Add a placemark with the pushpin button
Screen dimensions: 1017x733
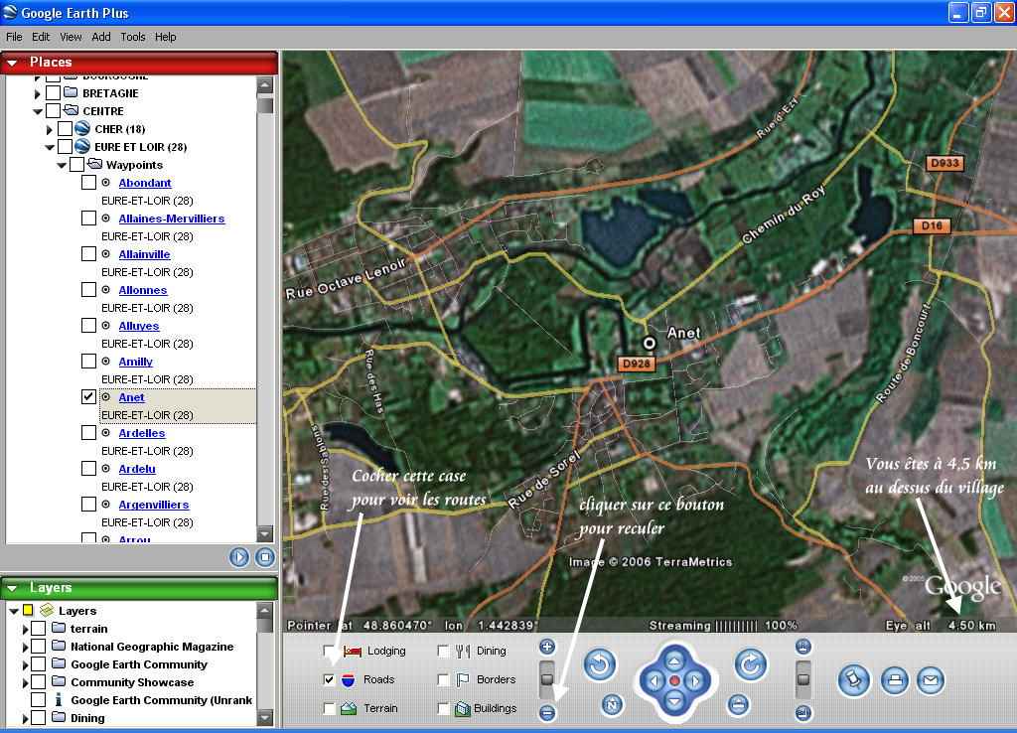click(853, 680)
